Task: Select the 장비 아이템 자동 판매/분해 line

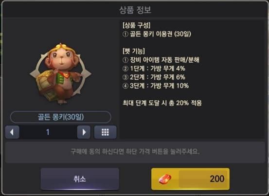Action: 161,60
